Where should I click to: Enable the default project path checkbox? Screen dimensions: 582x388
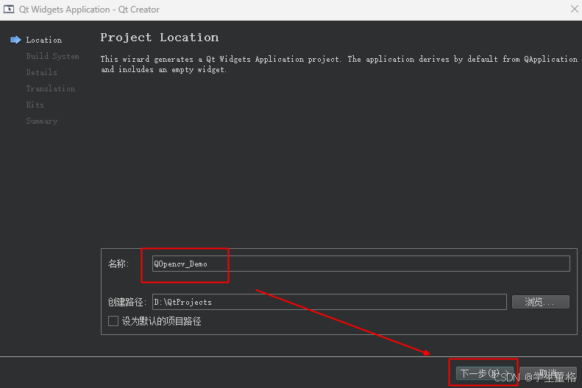pyautogui.click(x=113, y=321)
